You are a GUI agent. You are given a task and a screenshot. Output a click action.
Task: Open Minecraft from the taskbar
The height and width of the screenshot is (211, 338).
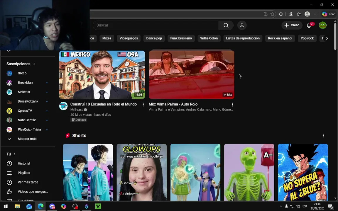pos(98,206)
